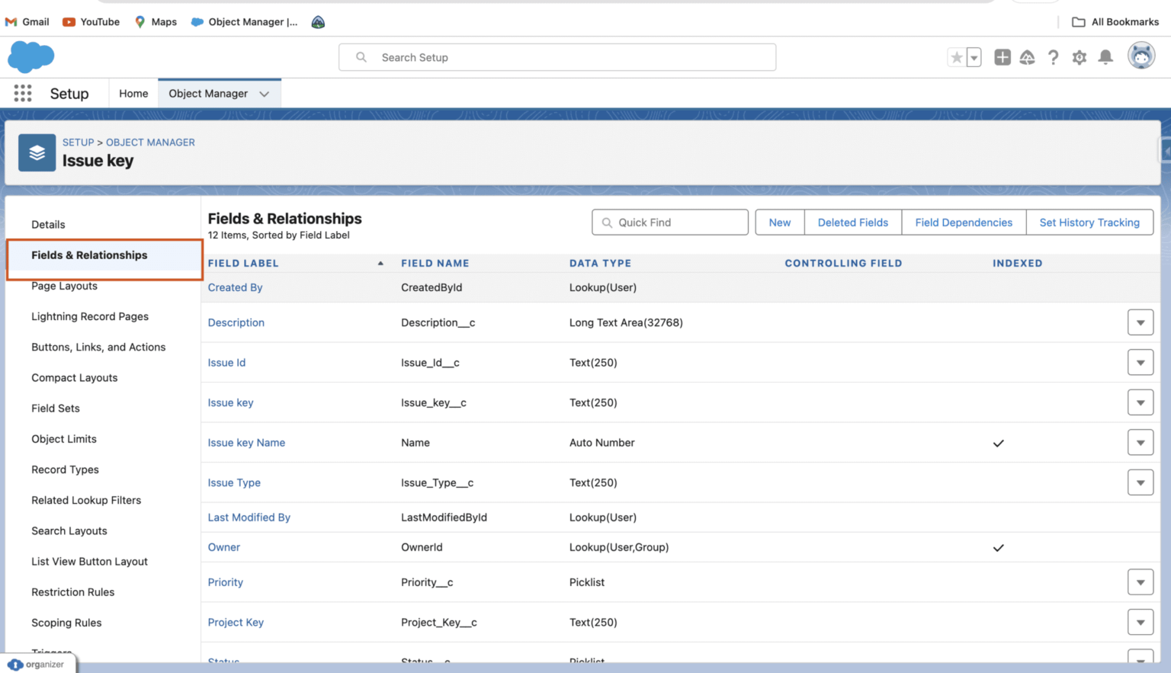The height and width of the screenshot is (673, 1171).
Task: Open the App Launcher grid icon
Action: [22, 93]
